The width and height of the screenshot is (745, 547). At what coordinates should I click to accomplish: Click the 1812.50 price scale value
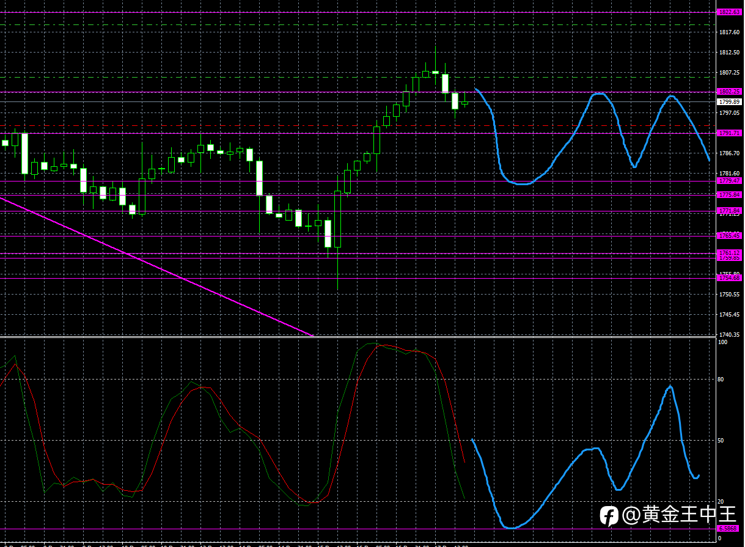pos(730,53)
